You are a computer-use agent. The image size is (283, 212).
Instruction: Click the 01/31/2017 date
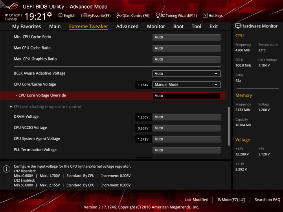pyautogui.click(x=14, y=15)
